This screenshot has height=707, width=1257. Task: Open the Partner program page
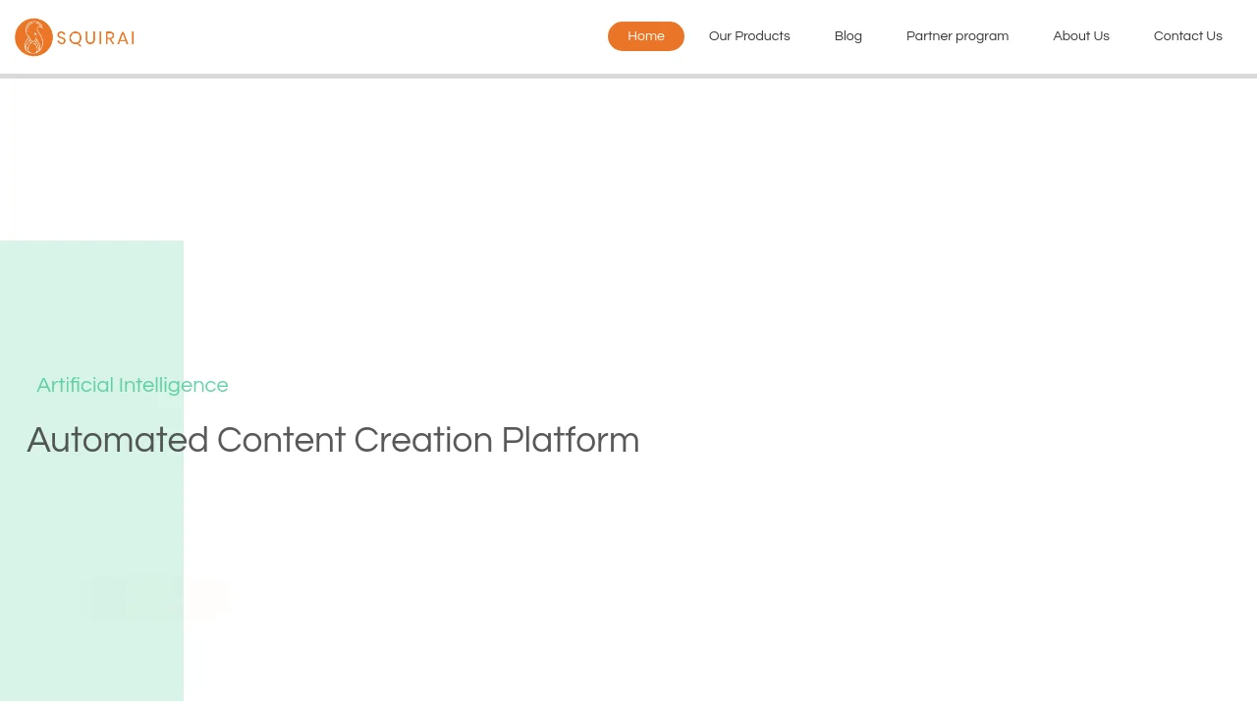coord(957,36)
